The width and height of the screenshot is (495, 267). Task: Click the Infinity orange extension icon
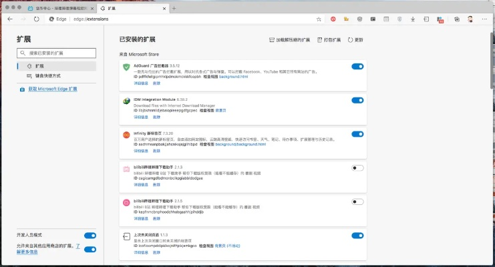click(126, 135)
